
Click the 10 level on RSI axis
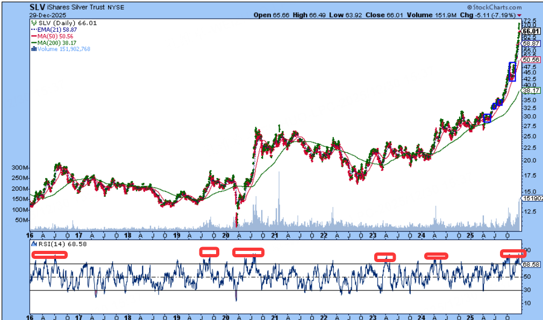[x=527, y=303]
